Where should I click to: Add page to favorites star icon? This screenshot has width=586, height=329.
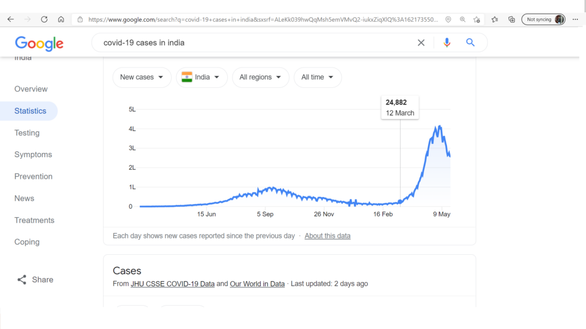(x=477, y=19)
